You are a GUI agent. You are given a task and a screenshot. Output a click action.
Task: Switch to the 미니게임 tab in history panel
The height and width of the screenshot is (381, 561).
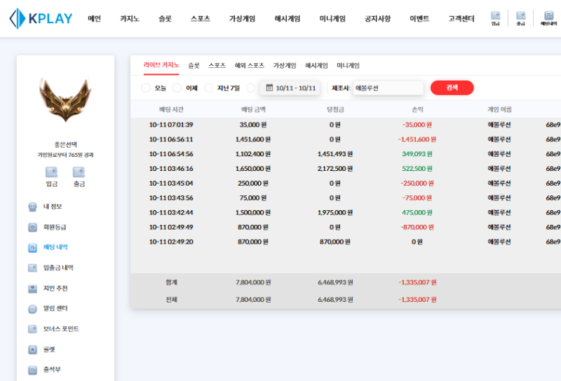pyautogui.click(x=348, y=65)
